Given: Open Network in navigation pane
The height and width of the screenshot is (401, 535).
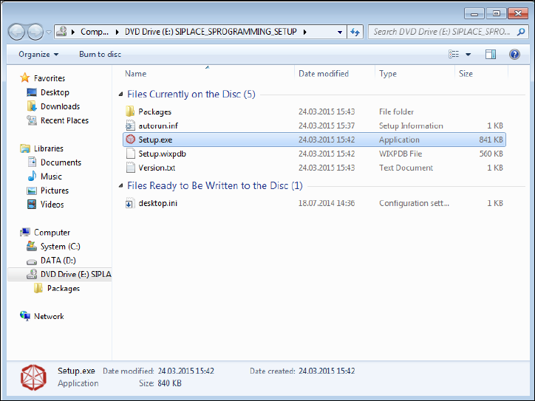Looking at the screenshot, I should coord(49,316).
